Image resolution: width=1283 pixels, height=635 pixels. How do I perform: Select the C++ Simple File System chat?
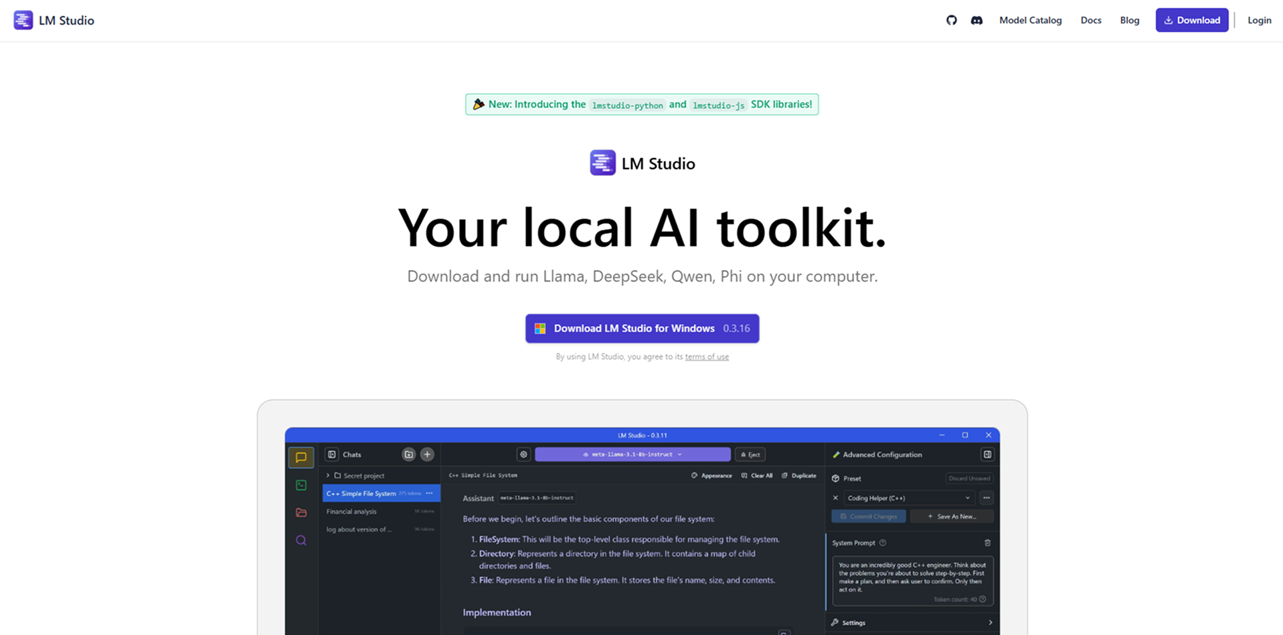click(x=380, y=493)
